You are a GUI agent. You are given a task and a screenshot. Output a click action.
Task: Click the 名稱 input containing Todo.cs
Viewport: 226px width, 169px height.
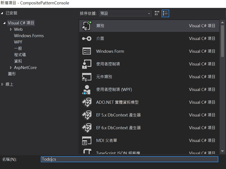(130, 159)
